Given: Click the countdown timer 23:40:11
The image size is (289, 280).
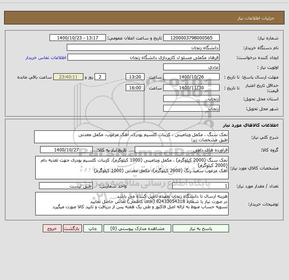Looking at the screenshot, I should pos(68,77).
